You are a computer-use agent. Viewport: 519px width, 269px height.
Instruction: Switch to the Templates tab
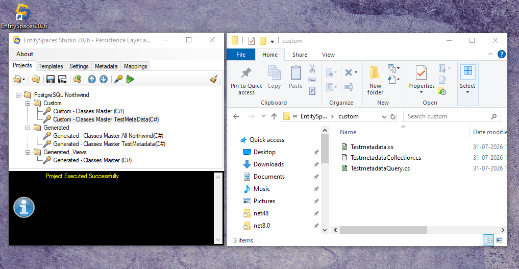coord(51,66)
